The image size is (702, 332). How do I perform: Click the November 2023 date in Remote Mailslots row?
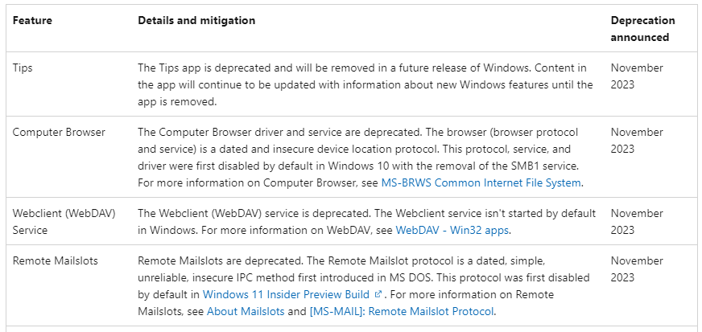637,269
